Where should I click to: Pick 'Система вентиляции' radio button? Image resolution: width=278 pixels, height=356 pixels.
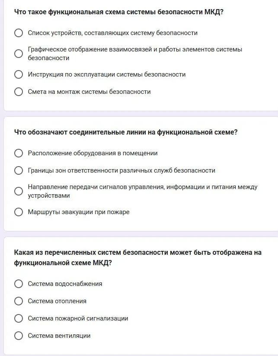pyautogui.click(x=19, y=336)
